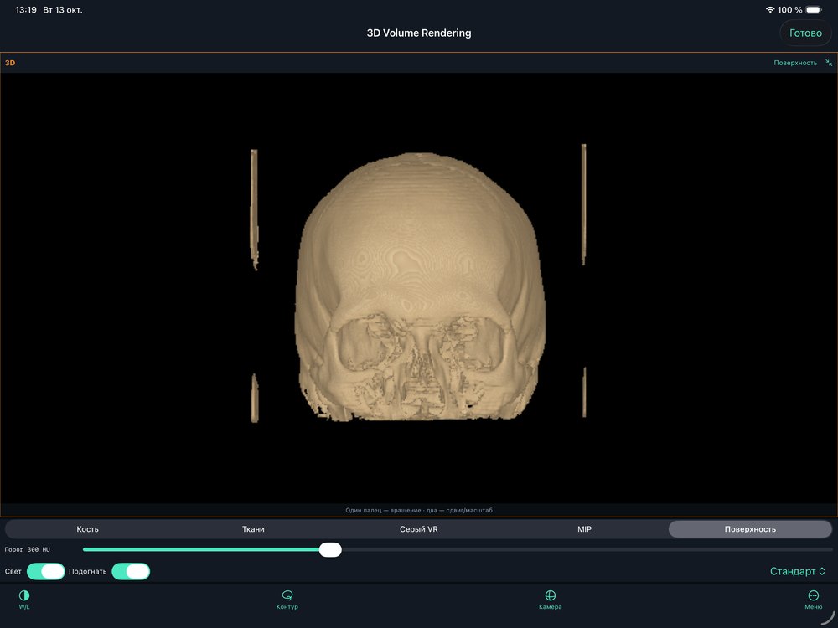Click the Порог HU threshold slider handle
The image size is (838, 628).
(x=330, y=549)
